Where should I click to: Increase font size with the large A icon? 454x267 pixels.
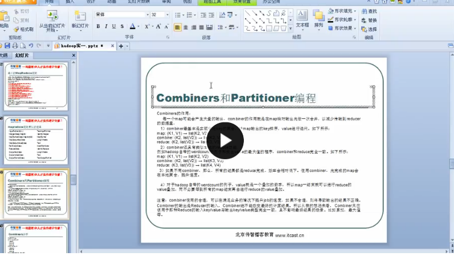click(x=158, y=27)
